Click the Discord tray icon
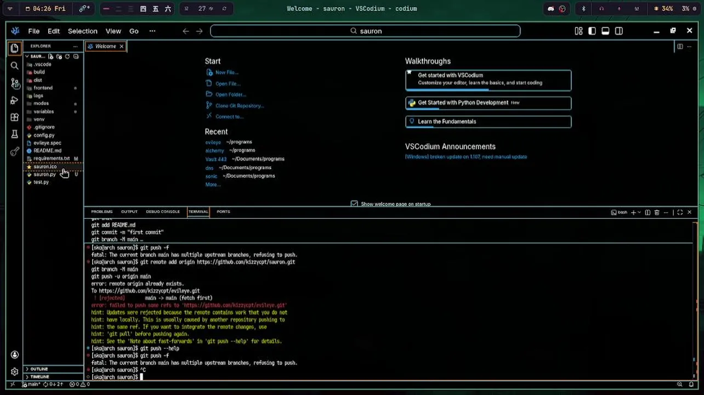 point(551,9)
